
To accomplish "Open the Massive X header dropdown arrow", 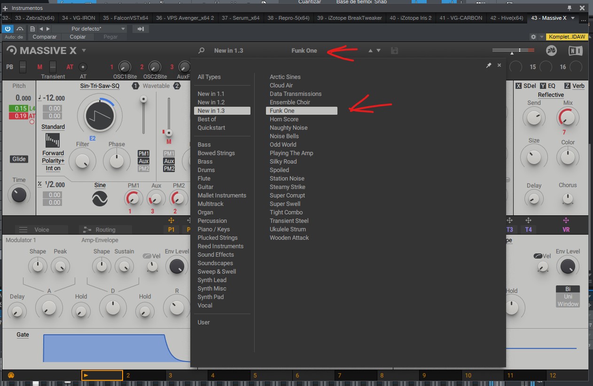I will [84, 50].
